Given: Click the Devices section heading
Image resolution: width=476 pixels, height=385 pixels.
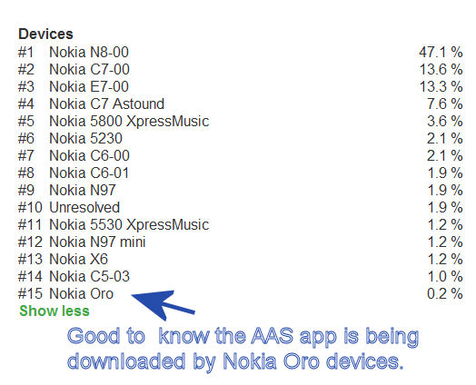Looking at the screenshot, I should pos(45,34).
